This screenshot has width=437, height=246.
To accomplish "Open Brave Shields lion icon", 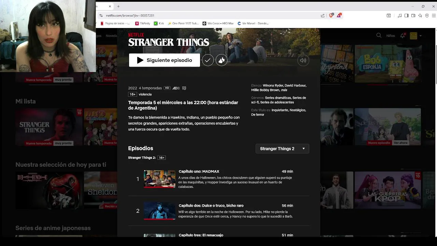I will pos(331,15).
